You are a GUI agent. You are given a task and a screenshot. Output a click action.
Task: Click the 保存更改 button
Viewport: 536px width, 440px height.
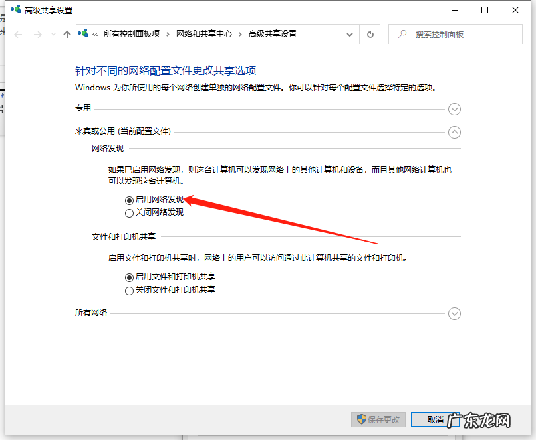tap(378, 419)
